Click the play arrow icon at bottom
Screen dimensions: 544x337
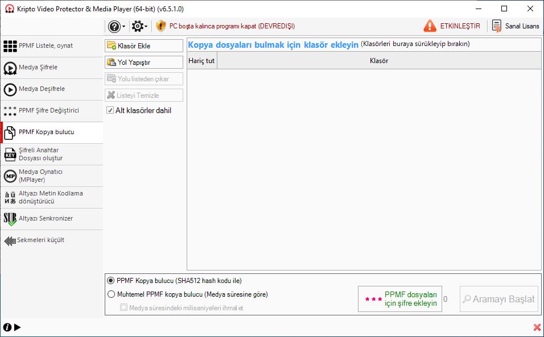[x=17, y=327]
